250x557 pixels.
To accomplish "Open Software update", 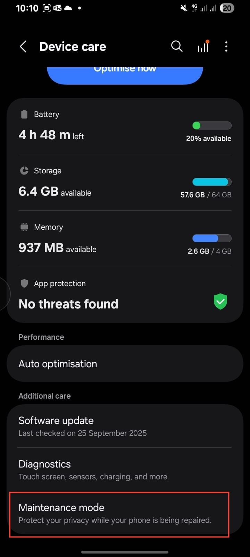I will [125, 426].
